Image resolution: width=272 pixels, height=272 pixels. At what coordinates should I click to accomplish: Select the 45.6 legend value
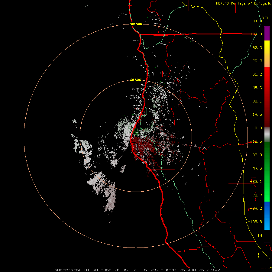(x=257, y=88)
